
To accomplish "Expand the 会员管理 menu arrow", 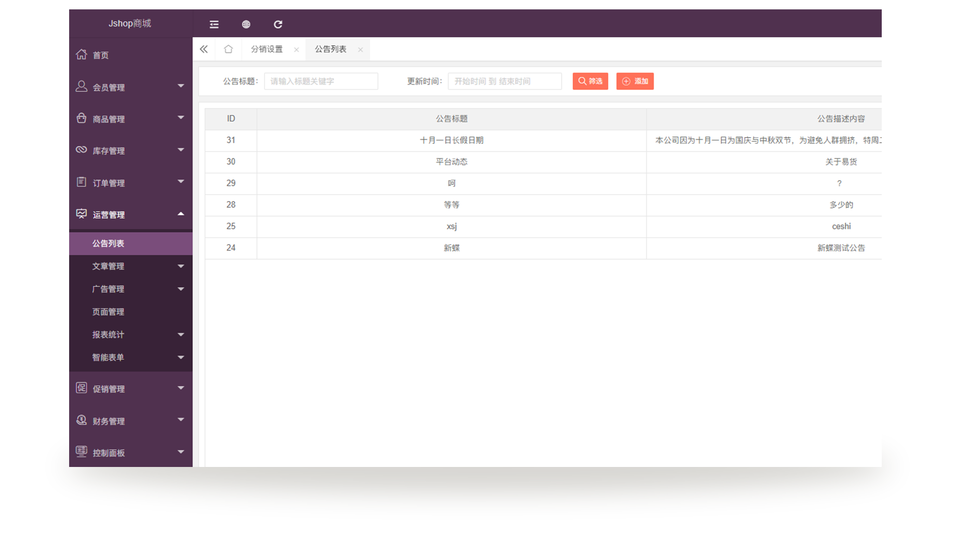I will (x=181, y=86).
